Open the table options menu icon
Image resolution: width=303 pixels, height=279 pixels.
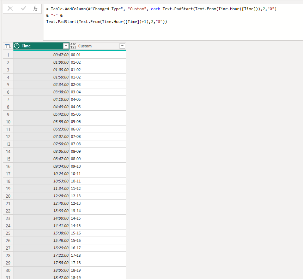pyautogui.click(x=8, y=46)
